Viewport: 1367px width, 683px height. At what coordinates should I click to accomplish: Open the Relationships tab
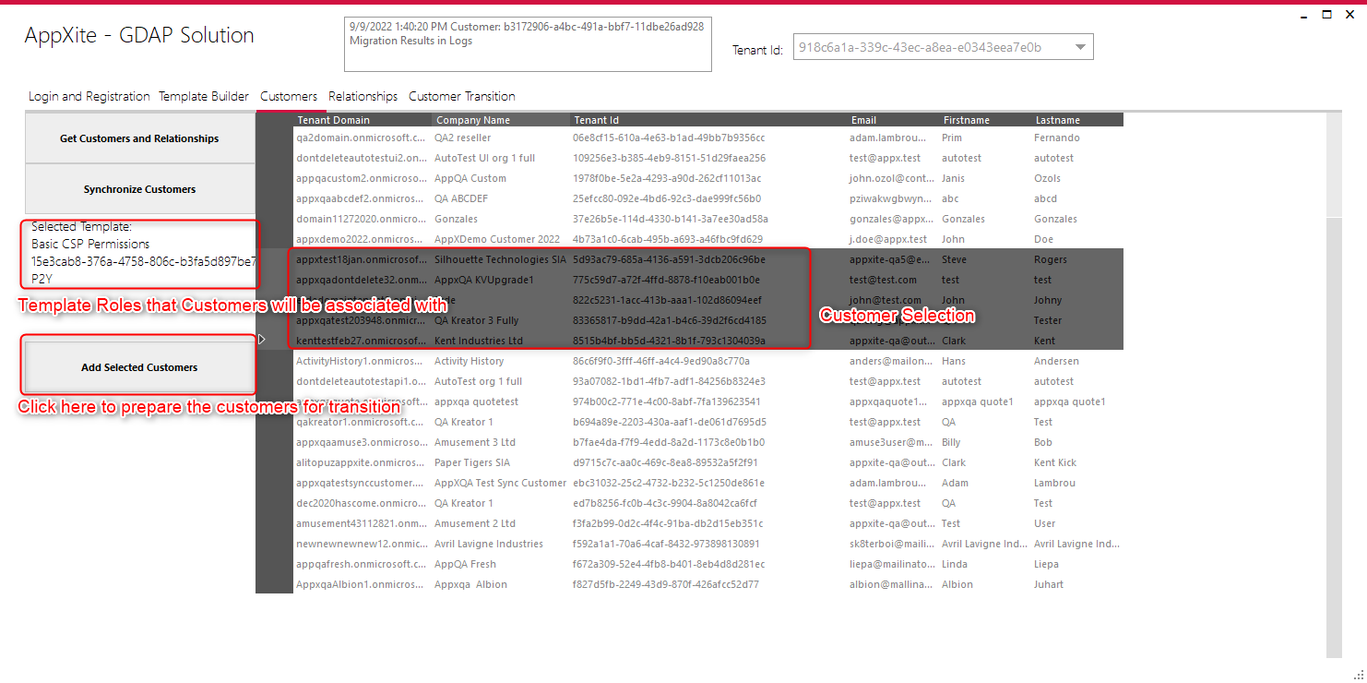click(x=363, y=96)
